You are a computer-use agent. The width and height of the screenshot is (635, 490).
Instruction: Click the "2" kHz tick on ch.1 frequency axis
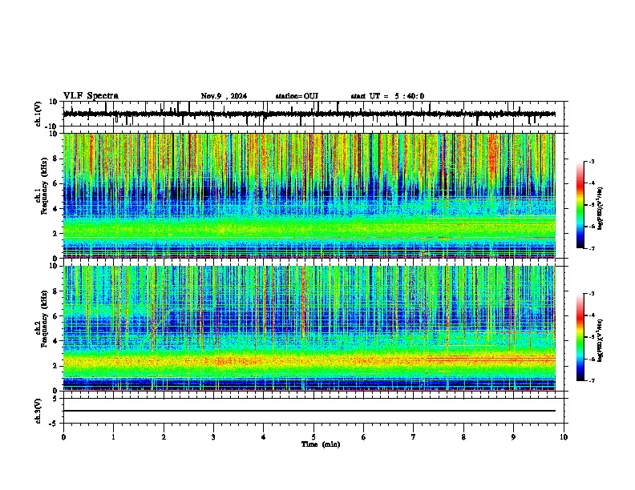55,233
